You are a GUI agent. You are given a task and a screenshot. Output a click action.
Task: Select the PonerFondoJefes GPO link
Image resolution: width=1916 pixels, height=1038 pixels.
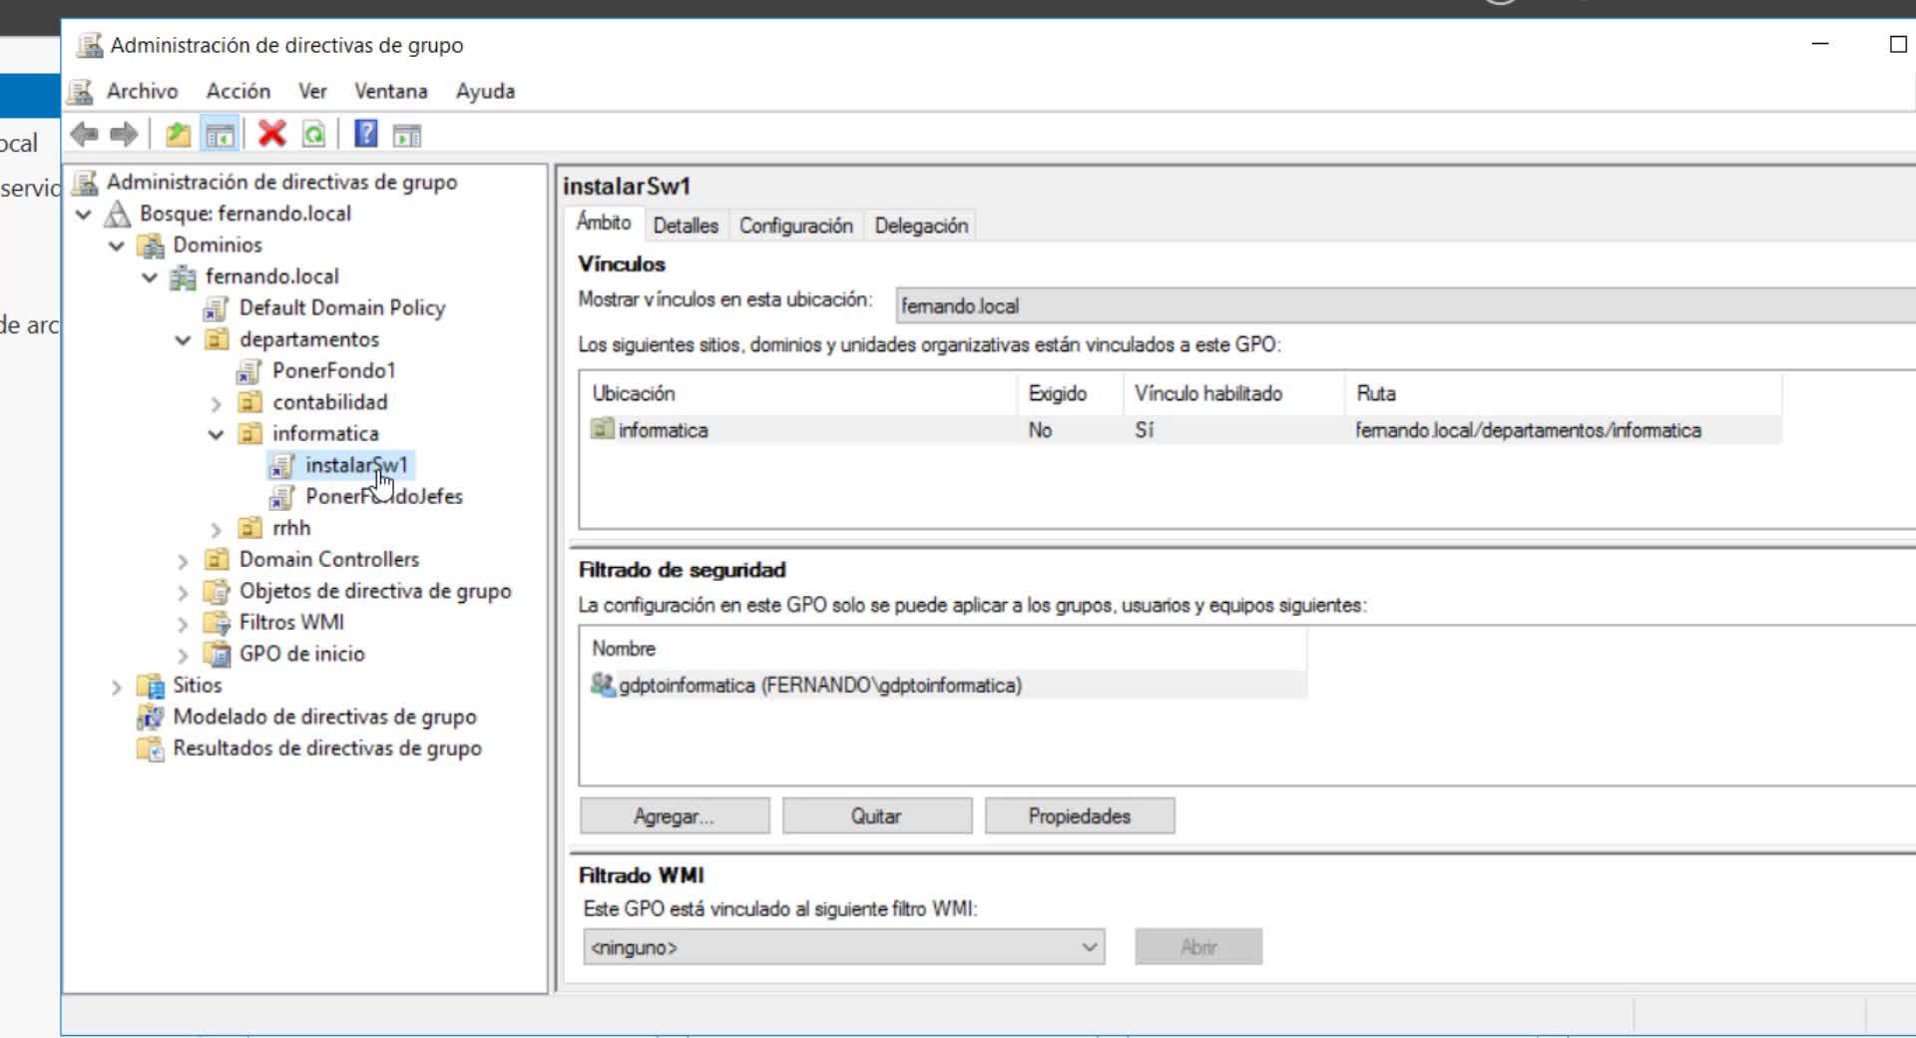[383, 497]
